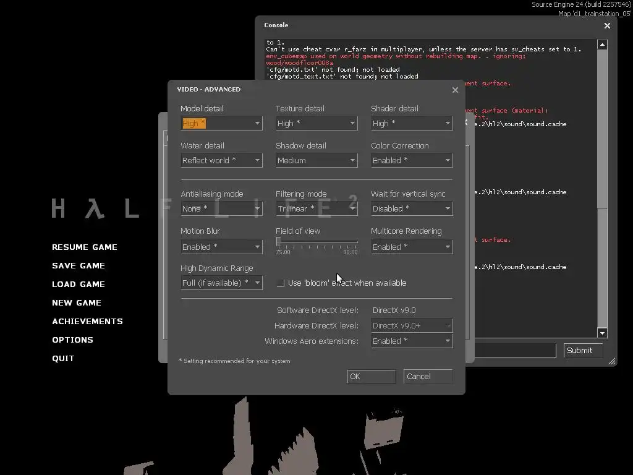Select Save Game from main menu

click(x=79, y=266)
